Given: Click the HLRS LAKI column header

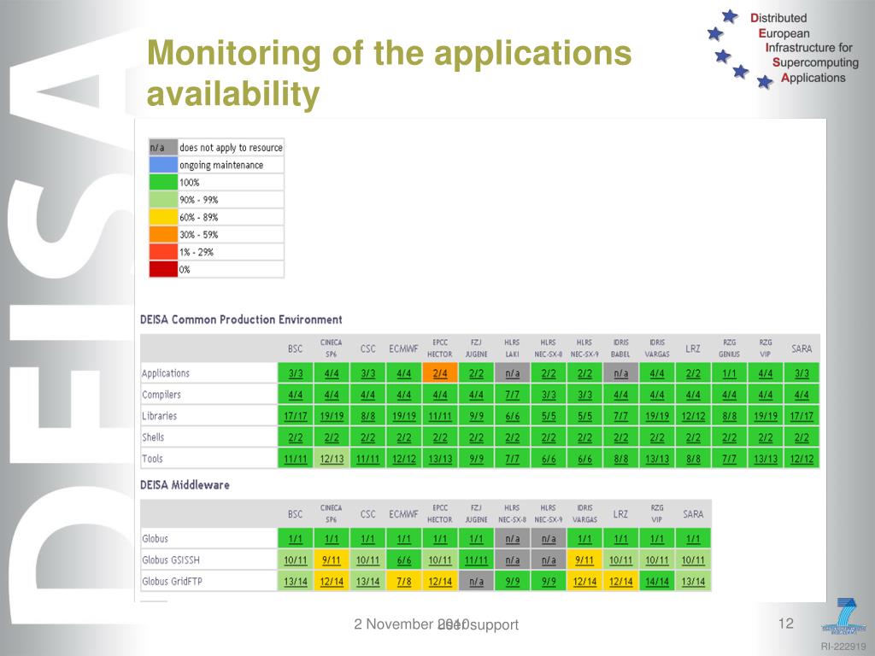Looking at the screenshot, I should (x=513, y=348).
